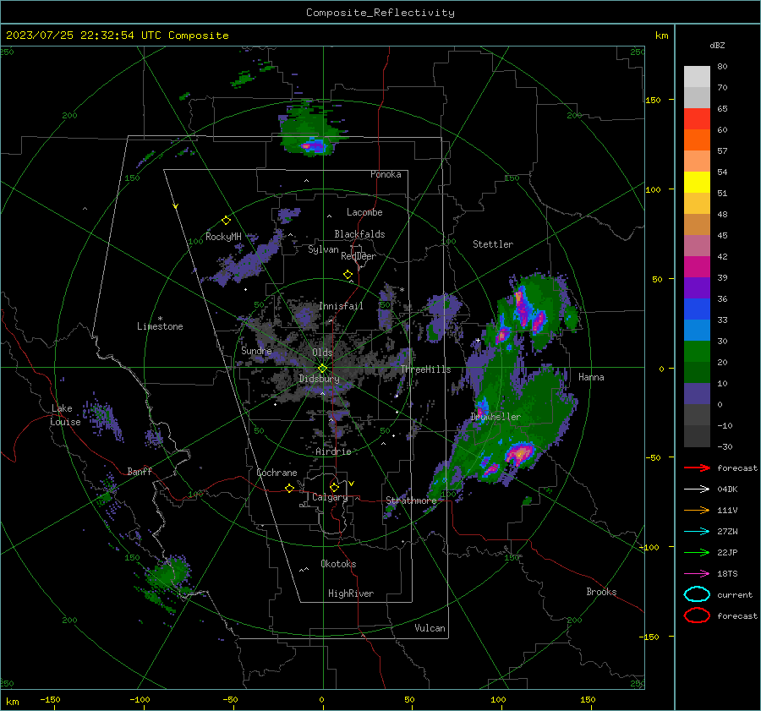Select the top light gray dBZ swatch
This screenshot has height=711, width=761.
697,77
